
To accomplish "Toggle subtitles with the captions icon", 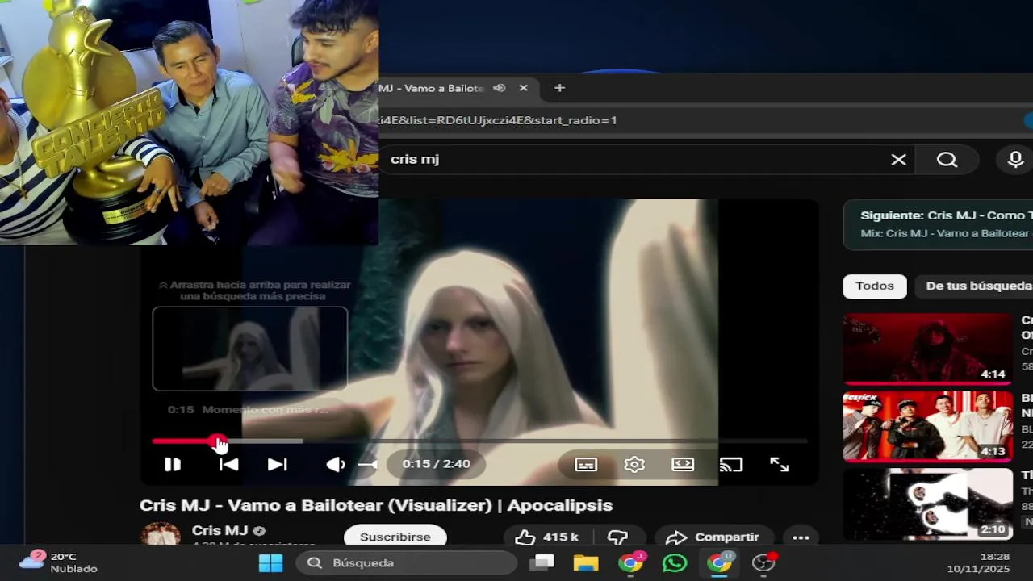I will (x=586, y=464).
